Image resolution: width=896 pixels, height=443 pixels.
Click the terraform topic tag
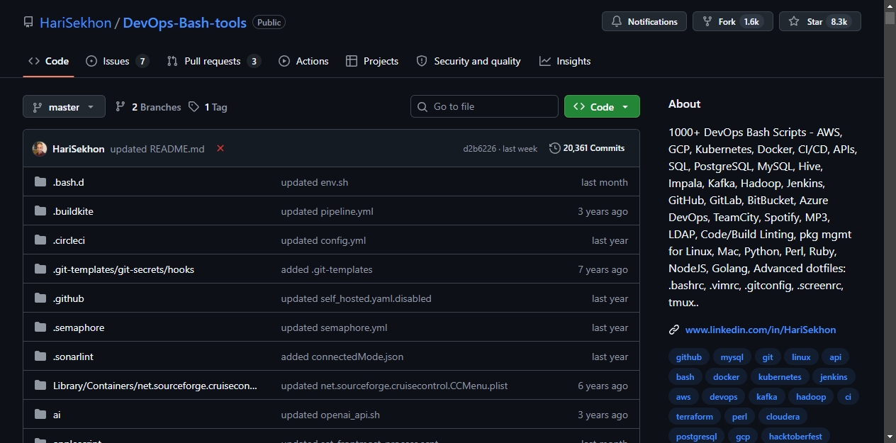click(695, 417)
